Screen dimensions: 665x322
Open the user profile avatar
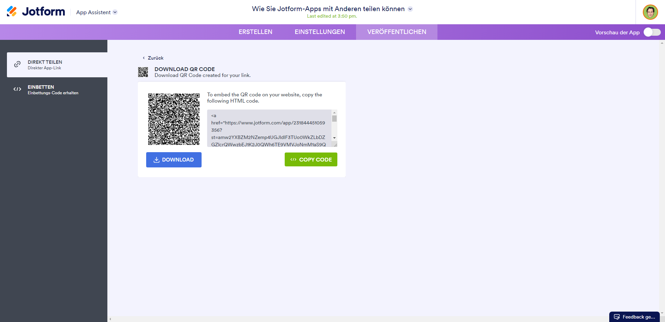click(x=650, y=12)
